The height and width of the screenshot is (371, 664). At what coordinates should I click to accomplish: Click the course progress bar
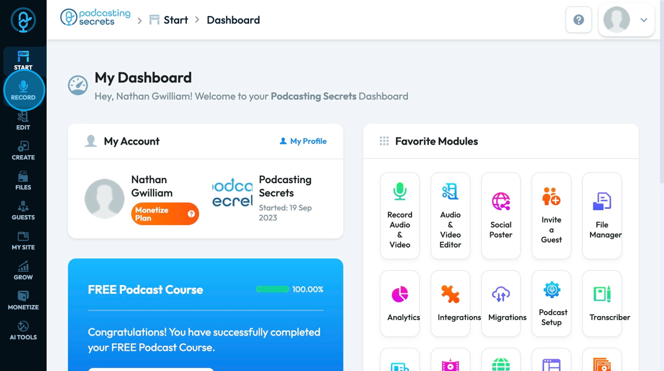[x=272, y=289]
